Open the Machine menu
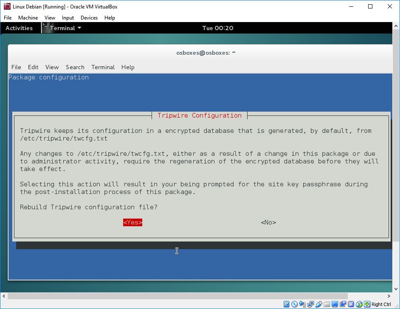This screenshot has height=309, width=400. (28, 18)
